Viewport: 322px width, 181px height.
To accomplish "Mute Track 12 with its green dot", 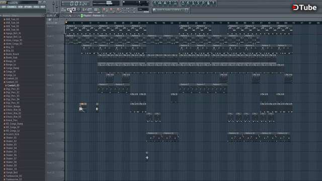I will coord(63,140).
